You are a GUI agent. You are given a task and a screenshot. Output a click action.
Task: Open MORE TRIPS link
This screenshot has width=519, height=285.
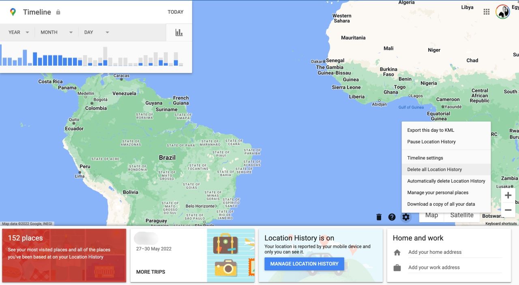[x=150, y=272]
